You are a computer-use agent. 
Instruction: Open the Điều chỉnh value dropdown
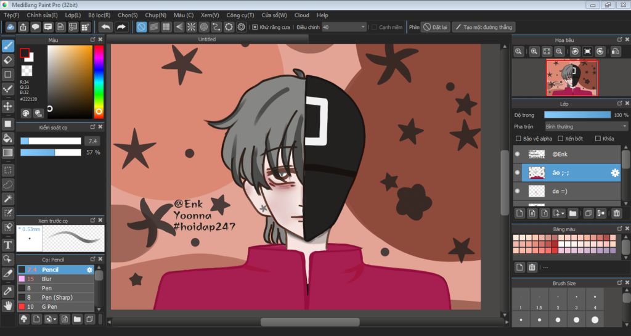(x=344, y=27)
